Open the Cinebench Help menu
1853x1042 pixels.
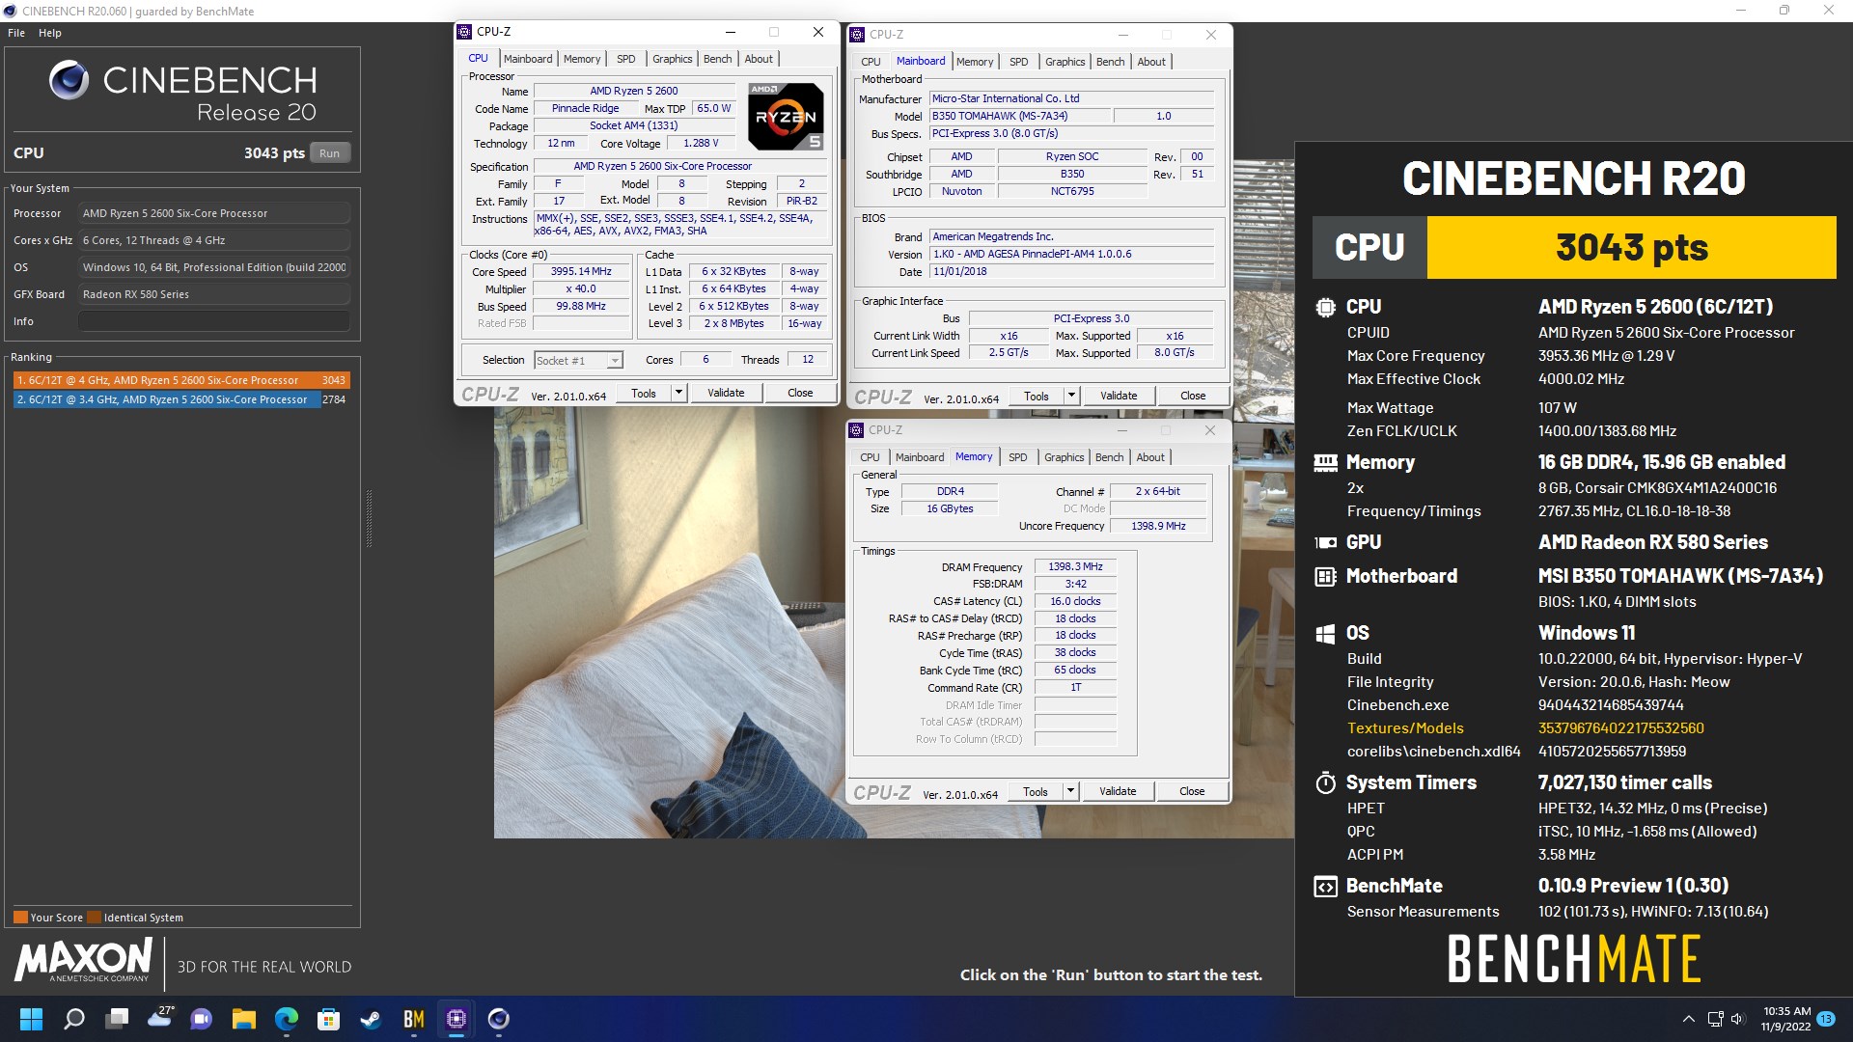50,33
